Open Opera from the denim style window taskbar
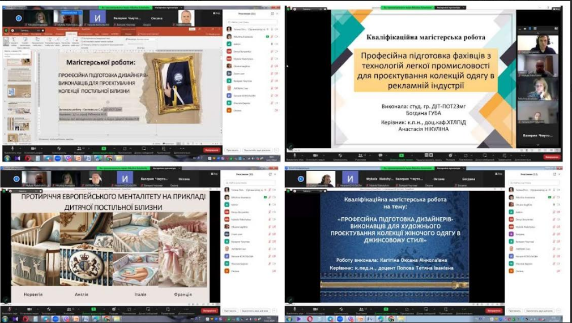572x323 pixels. tap(310, 319)
